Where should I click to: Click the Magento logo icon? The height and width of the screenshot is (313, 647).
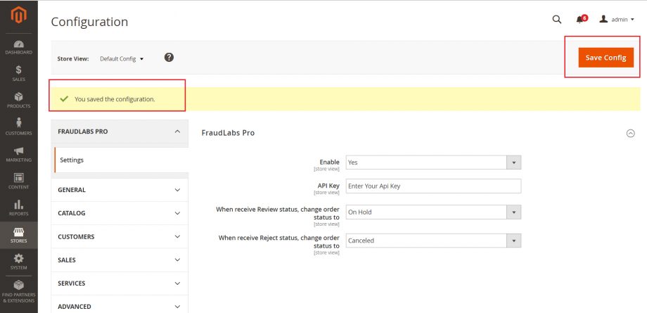(18, 15)
